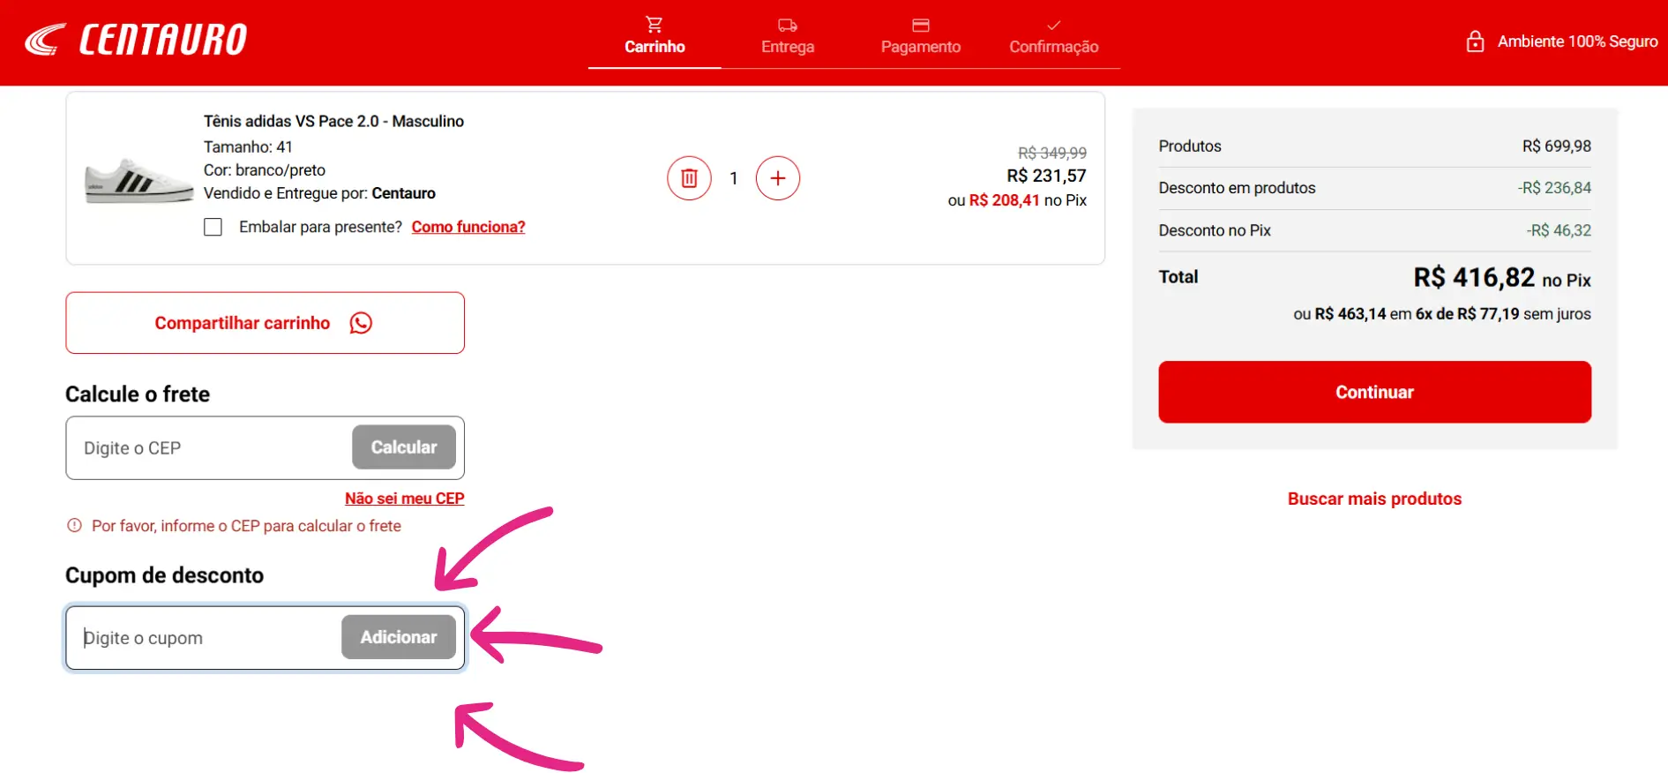Click the credit card icon above Pagamento
Image resolution: width=1668 pixels, height=773 pixels.
point(921,25)
